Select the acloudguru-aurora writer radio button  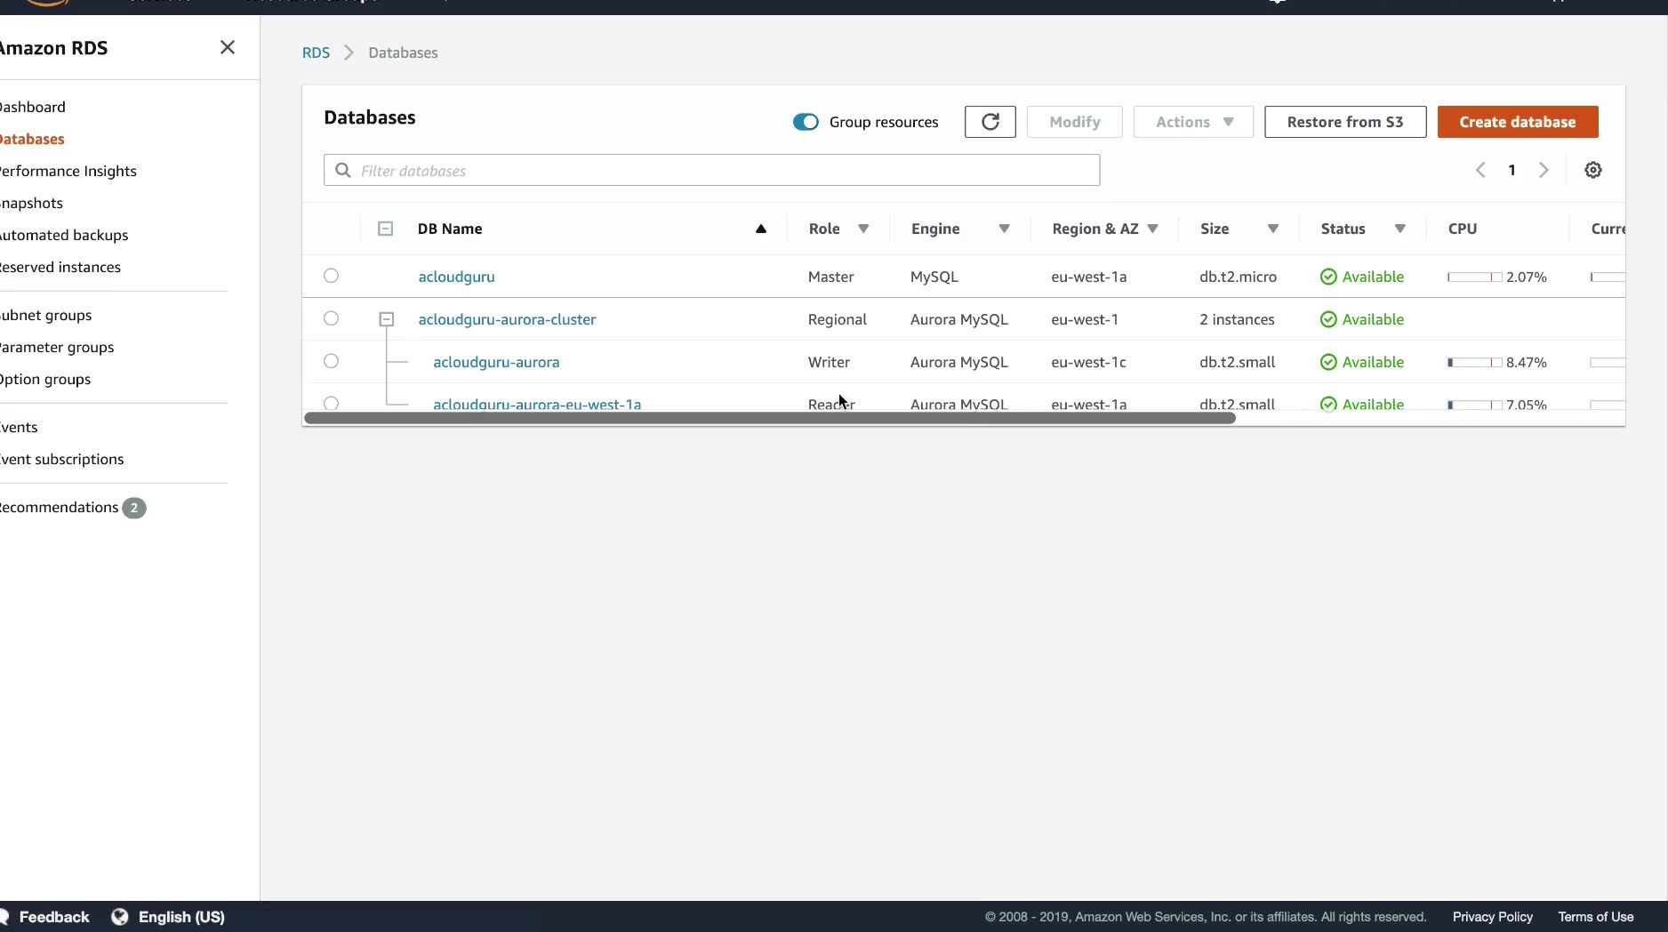[331, 361]
